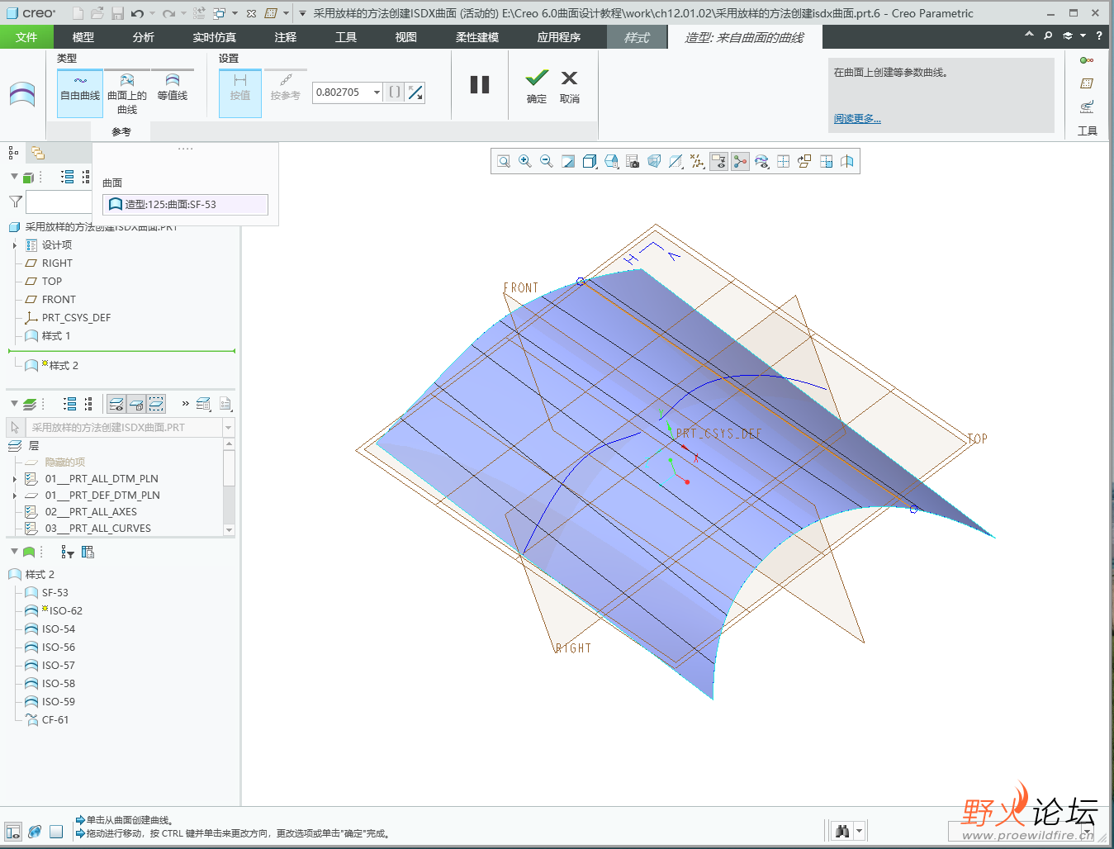Select 样式 1 in the model tree
Viewport: 1114px width, 849px height.
coord(56,336)
